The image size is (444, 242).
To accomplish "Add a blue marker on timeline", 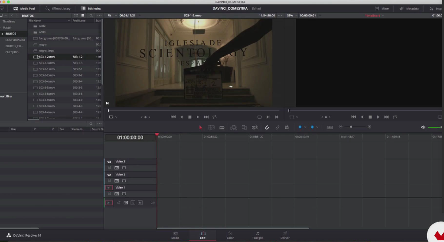I will click(x=312, y=127).
